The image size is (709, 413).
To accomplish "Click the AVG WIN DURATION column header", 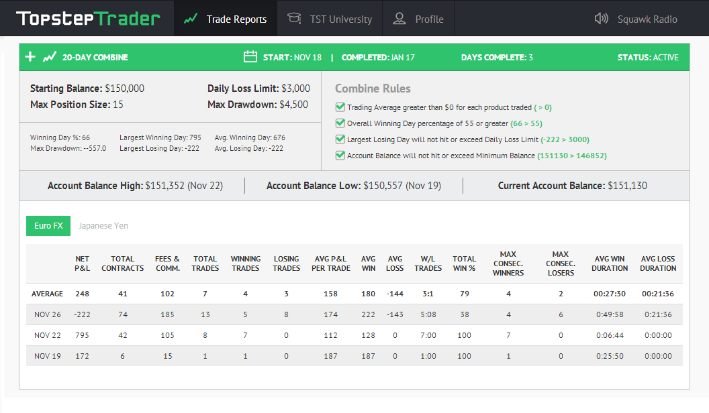I will pos(610,263).
